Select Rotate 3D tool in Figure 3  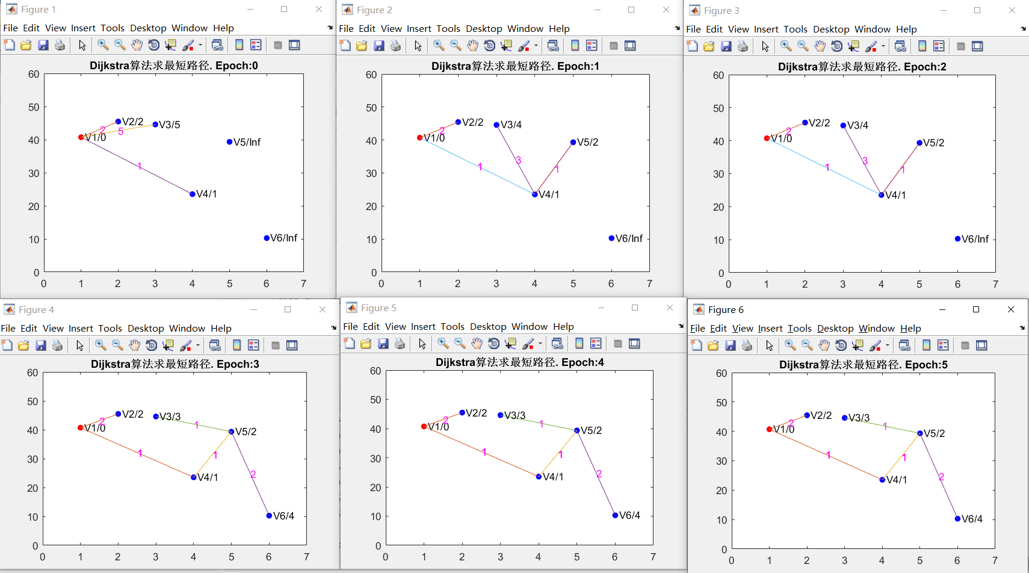click(836, 46)
